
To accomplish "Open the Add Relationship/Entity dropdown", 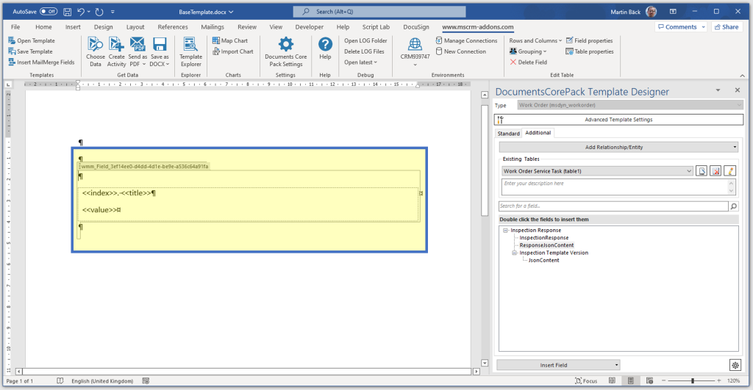I will [618, 148].
